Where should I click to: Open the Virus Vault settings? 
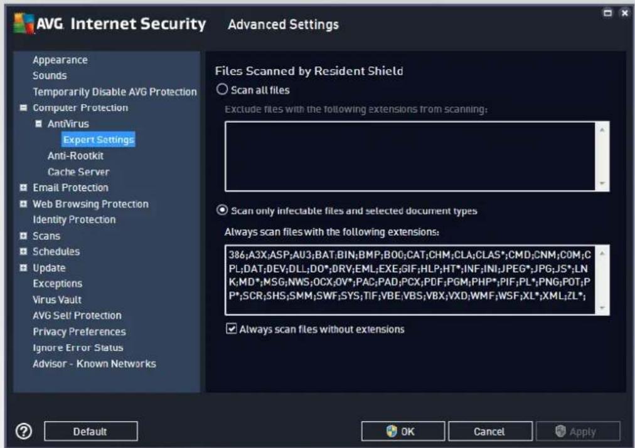(57, 300)
